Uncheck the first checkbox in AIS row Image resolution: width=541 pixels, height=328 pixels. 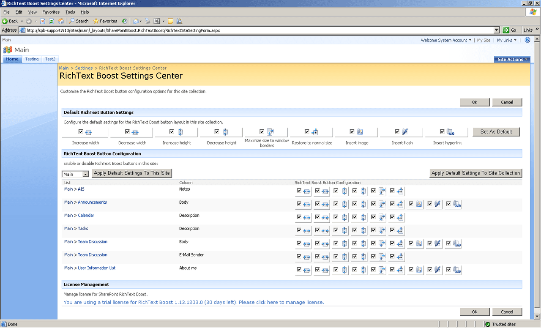coord(299,191)
